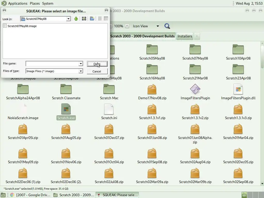This screenshot has height=198, width=264.
Task: Select the Scratch01Jun08Alpha.zip archive
Action: point(195,134)
